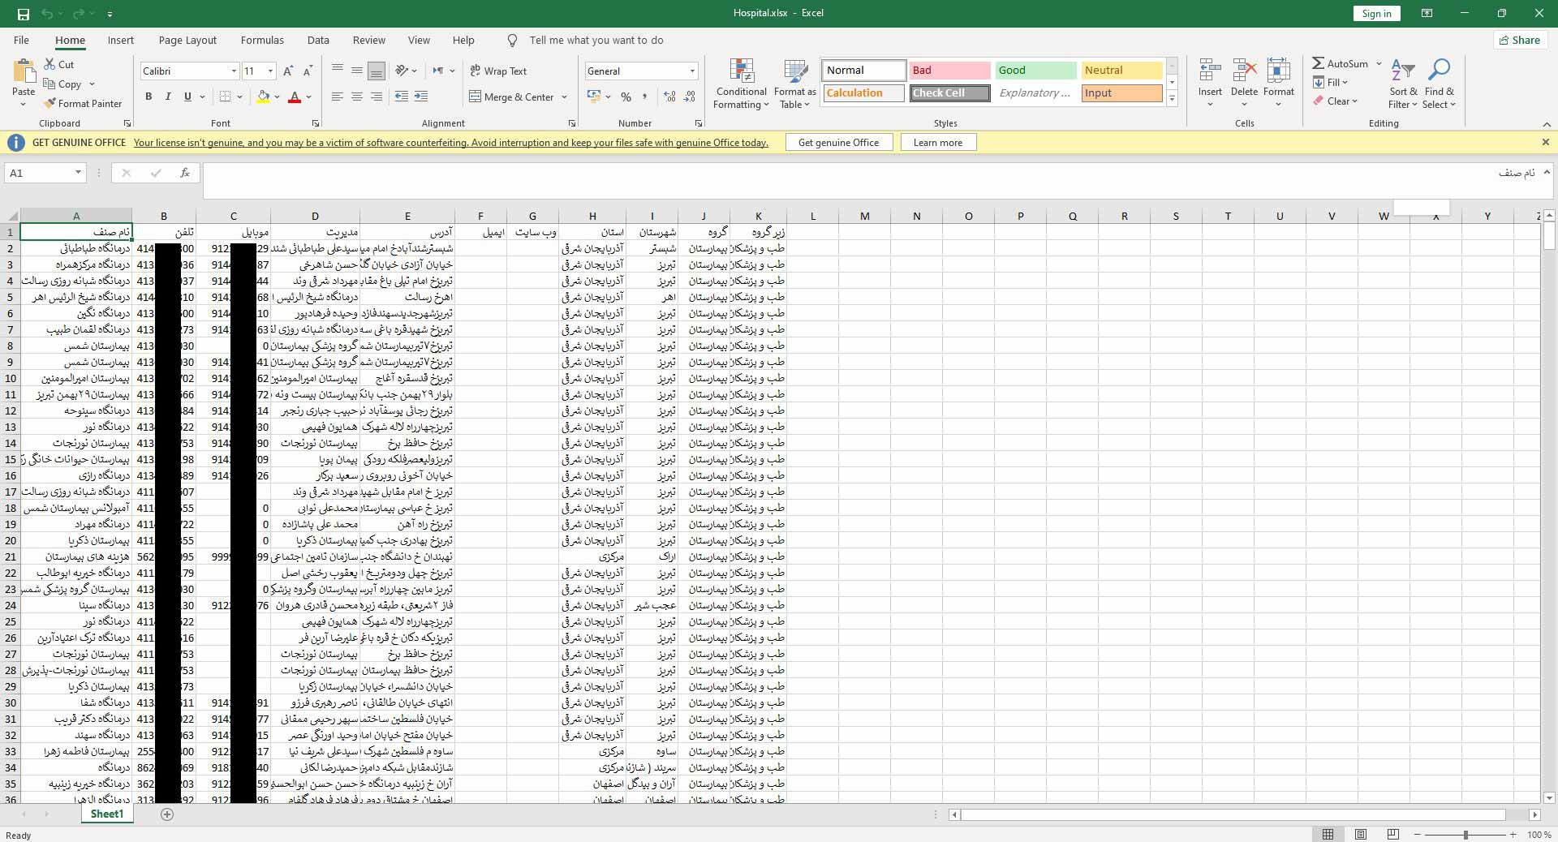Click the zoom slider in status bar
1558x842 pixels.
[x=1465, y=835]
